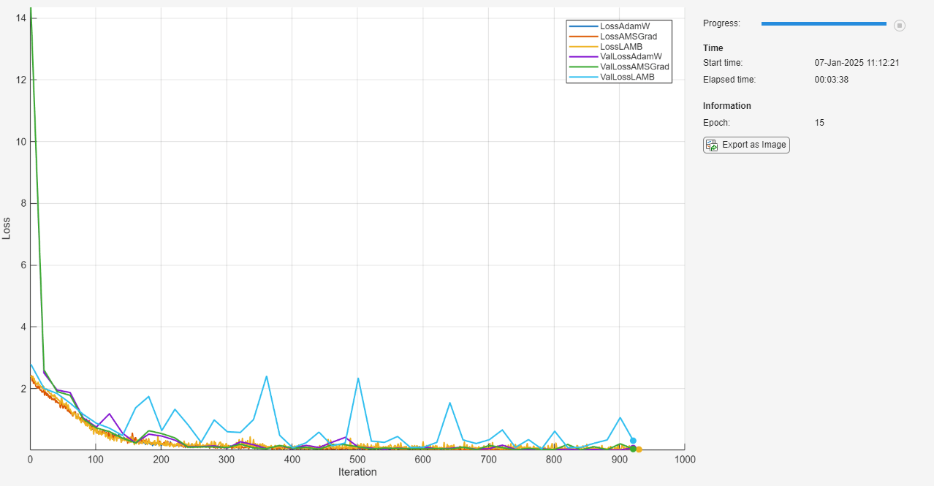Click the yellow LossLAMB end marker dot

(639, 449)
